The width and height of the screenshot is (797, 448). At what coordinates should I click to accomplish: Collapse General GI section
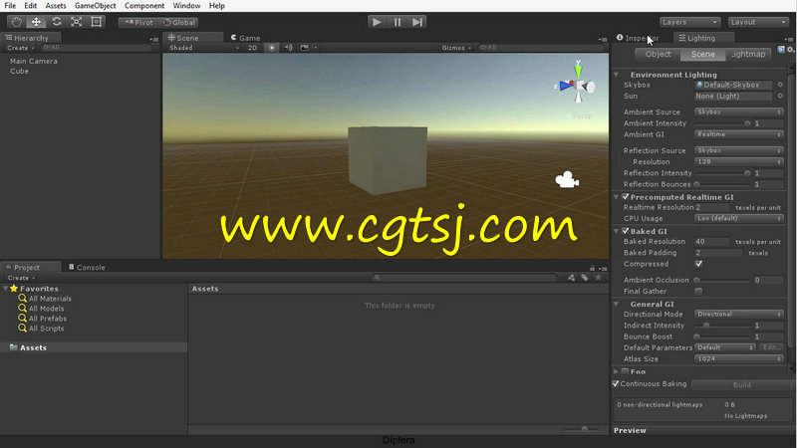click(x=617, y=305)
